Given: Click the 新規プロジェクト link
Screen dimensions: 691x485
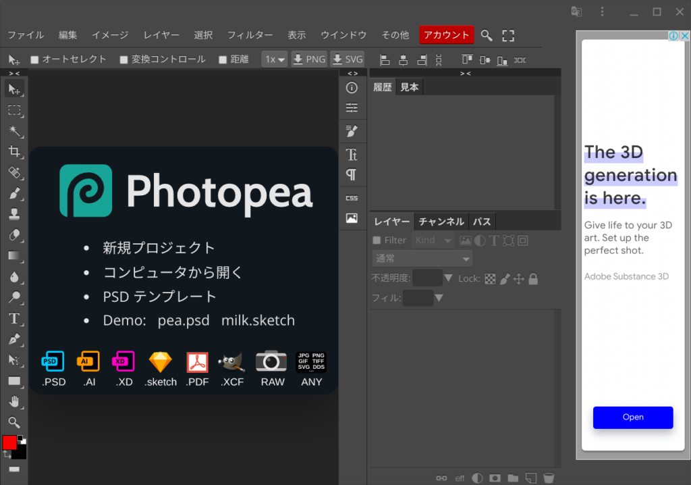Looking at the screenshot, I should pyautogui.click(x=159, y=248).
